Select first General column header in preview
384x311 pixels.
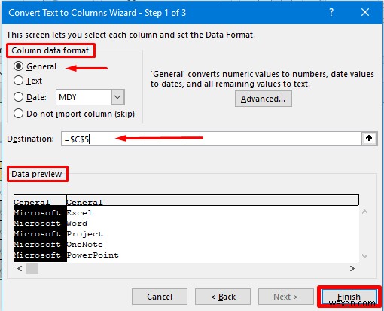point(40,201)
